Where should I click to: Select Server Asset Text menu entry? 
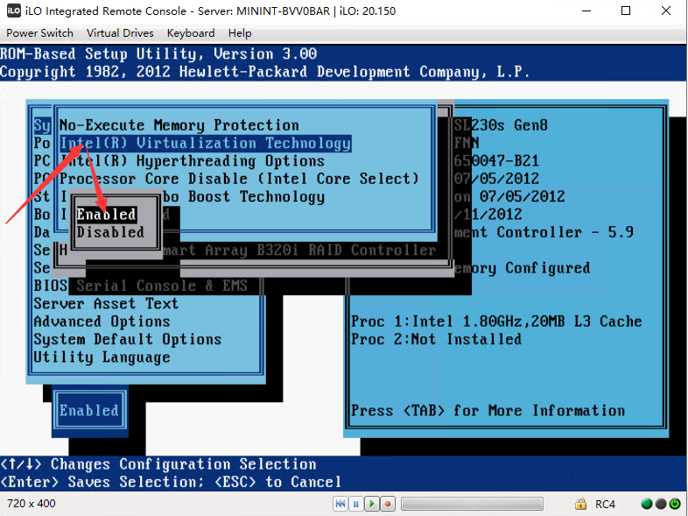(106, 303)
